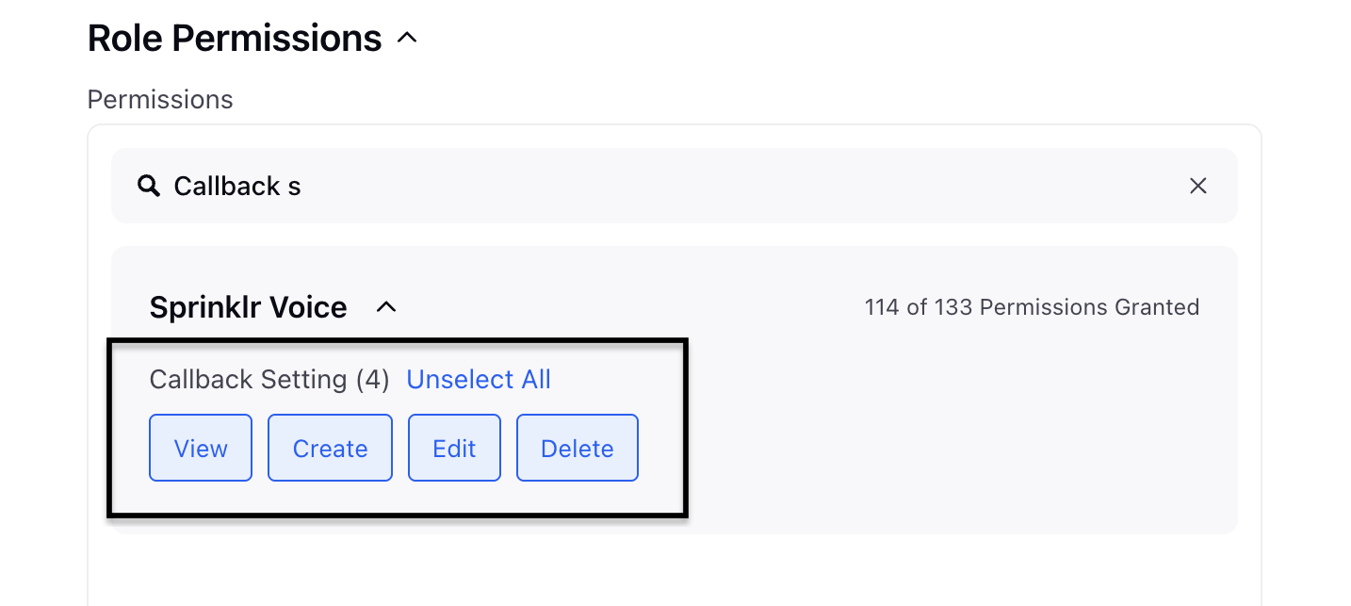
Task: Click the '(4)' count beside Callback Setting
Action: 372,380
